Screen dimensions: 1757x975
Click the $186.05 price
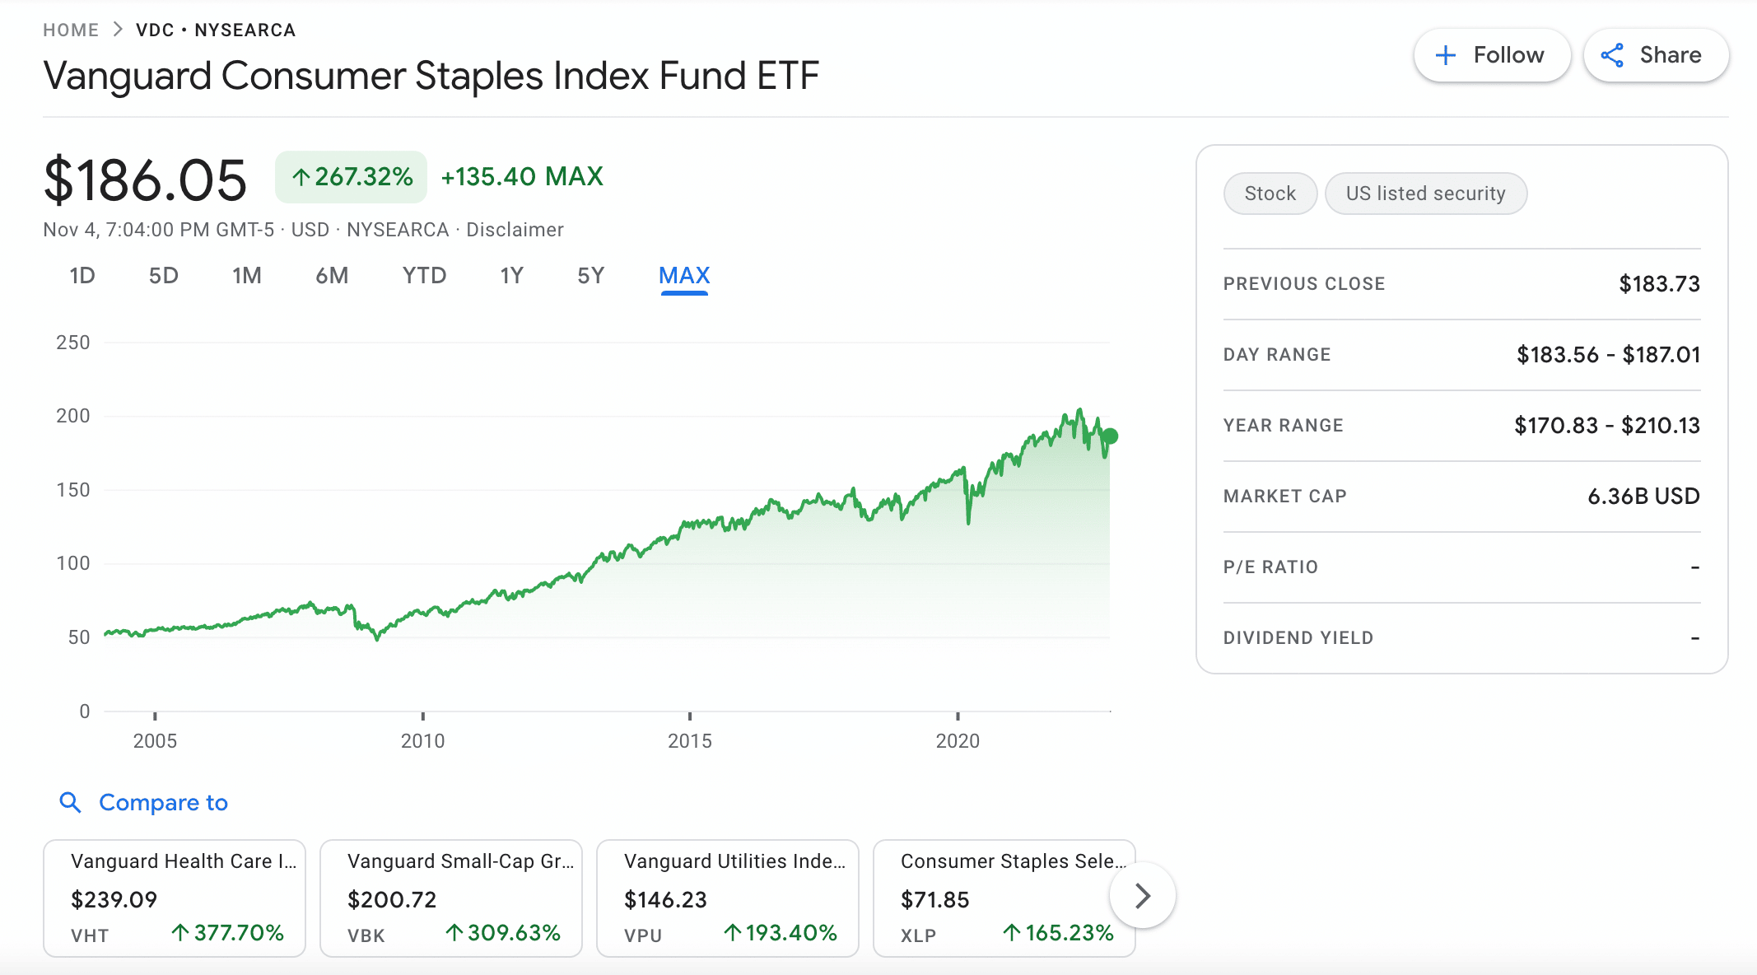[145, 180]
